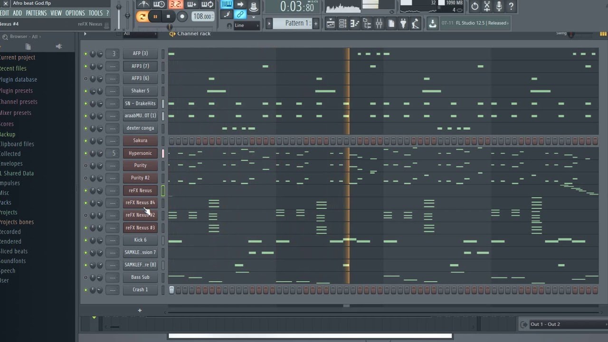Mute the Shaker 5 channel

pyautogui.click(x=85, y=91)
